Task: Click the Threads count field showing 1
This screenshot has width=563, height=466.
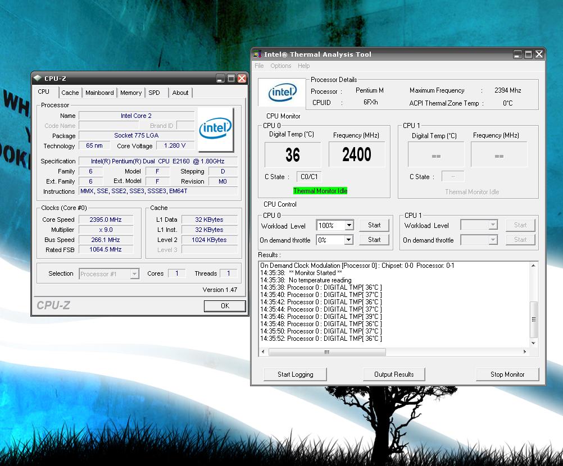Action: [228, 273]
